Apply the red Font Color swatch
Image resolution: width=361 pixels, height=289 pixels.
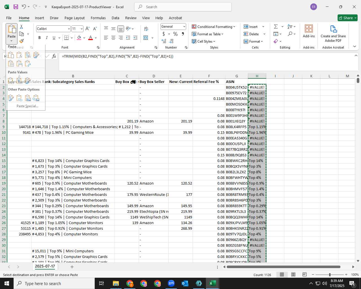point(91,38)
